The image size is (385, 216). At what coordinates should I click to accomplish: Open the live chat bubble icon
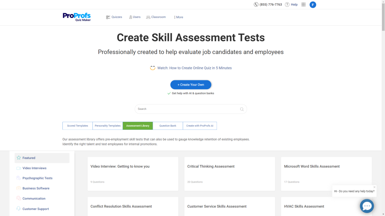point(366,206)
